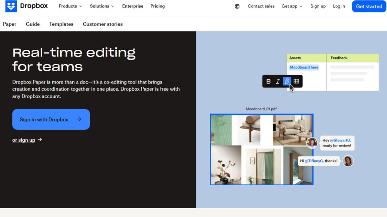Click the table grid icon in toolbar
The image size is (387, 217).
click(x=296, y=81)
